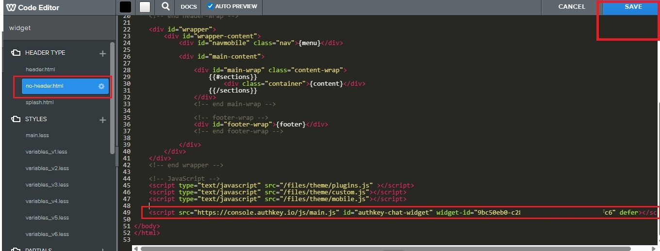Open header.html file
The height and width of the screenshot is (251, 660).
(40, 70)
